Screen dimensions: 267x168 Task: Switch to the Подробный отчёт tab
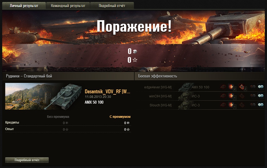[x=112, y=6]
